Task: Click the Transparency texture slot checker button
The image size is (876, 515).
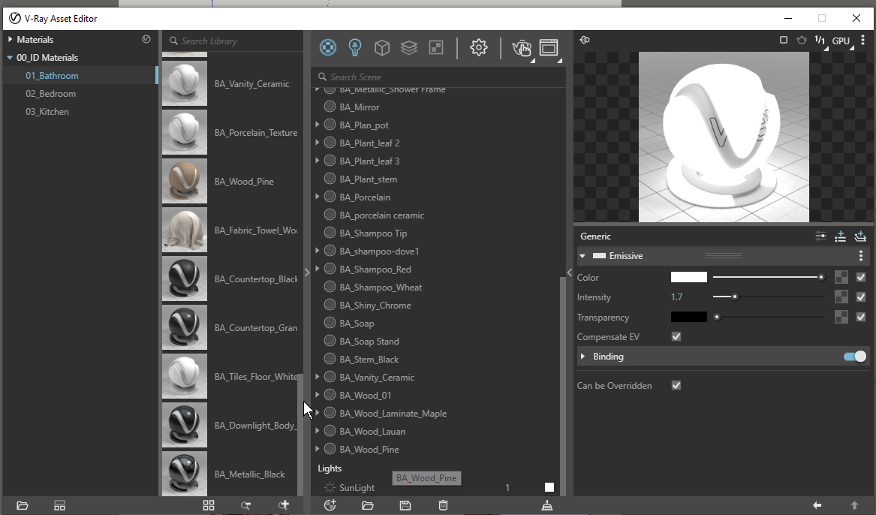Action: point(841,318)
